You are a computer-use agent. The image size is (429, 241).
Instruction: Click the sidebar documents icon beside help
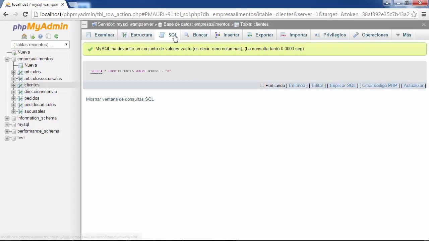coord(48,36)
